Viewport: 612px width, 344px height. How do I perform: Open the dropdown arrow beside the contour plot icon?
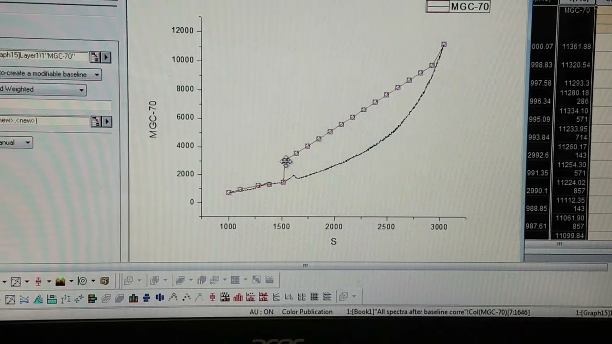[93, 281]
